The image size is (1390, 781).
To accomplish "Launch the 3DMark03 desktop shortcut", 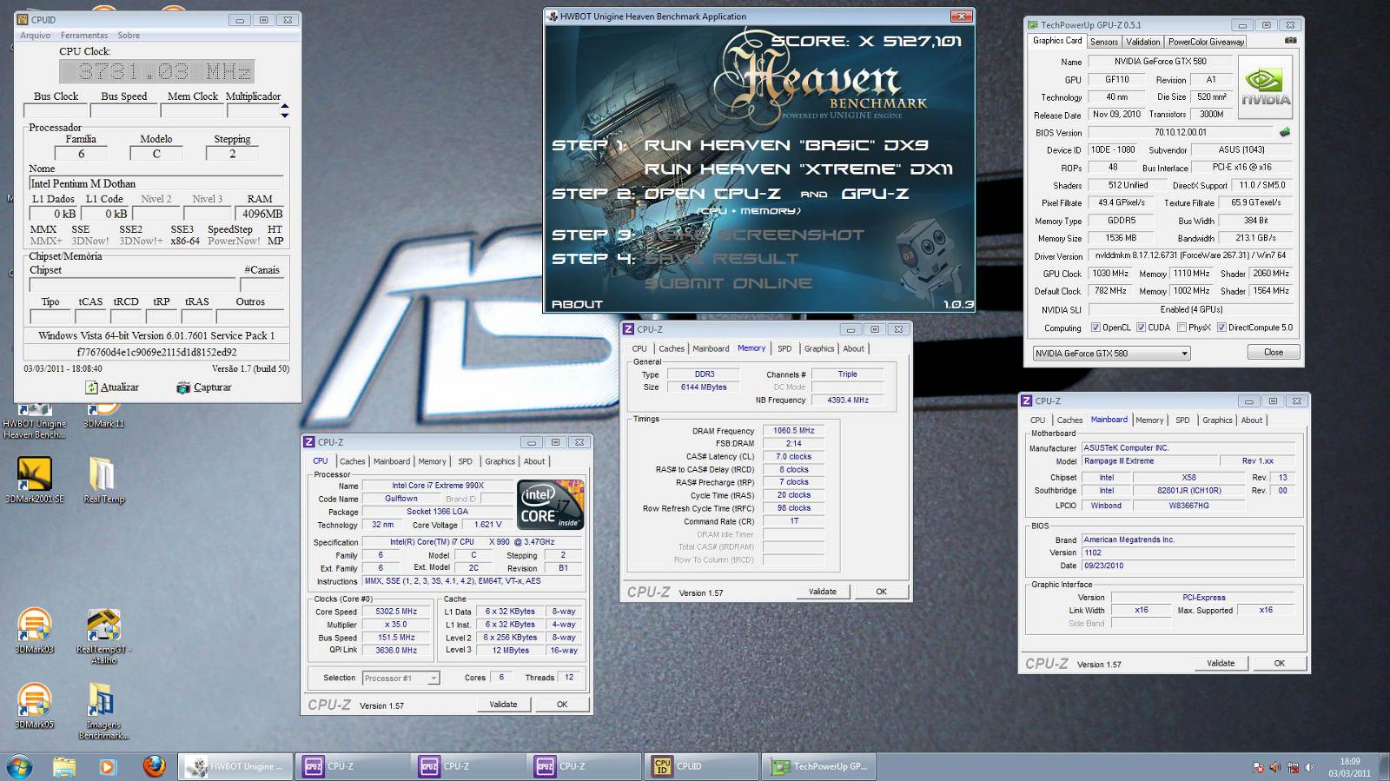I will 35,631.
